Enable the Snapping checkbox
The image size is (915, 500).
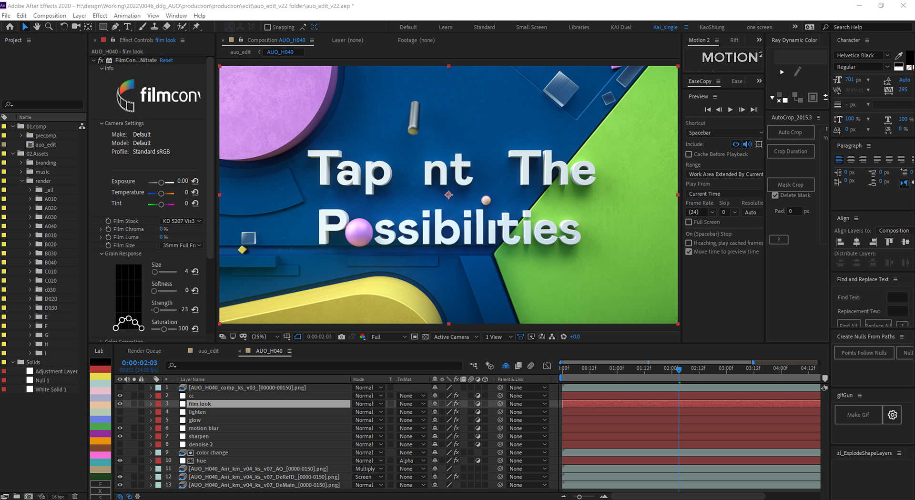267,27
